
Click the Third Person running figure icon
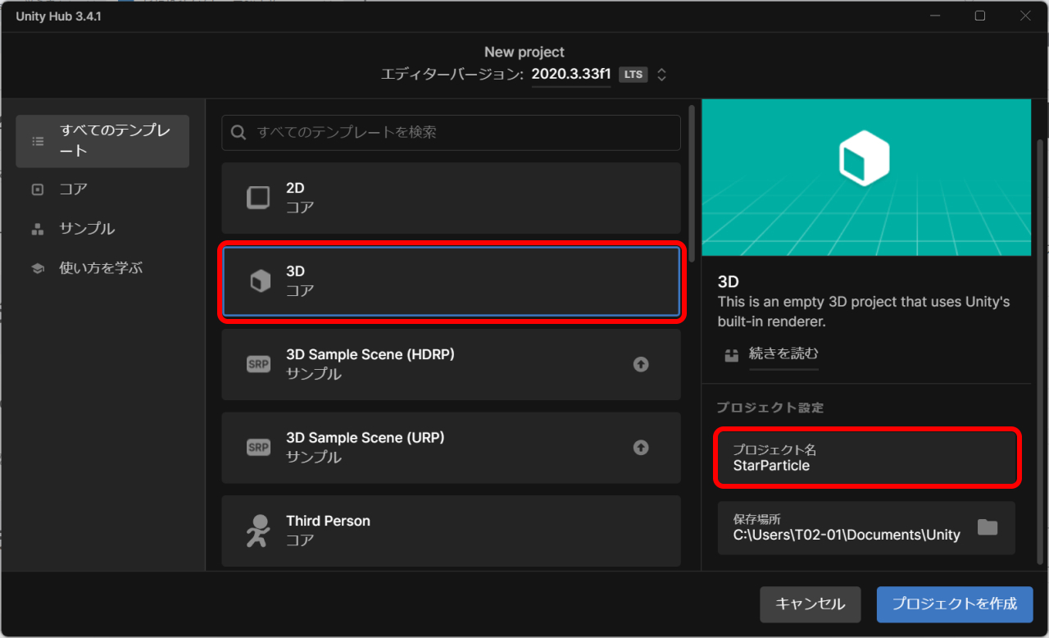(x=258, y=531)
